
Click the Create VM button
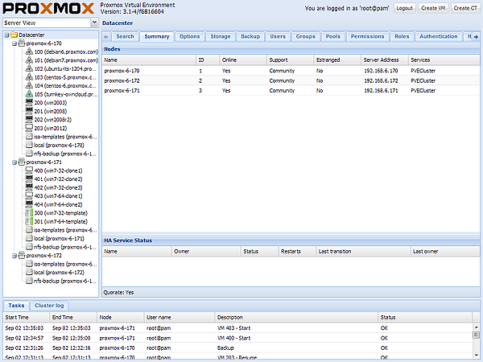pos(433,8)
